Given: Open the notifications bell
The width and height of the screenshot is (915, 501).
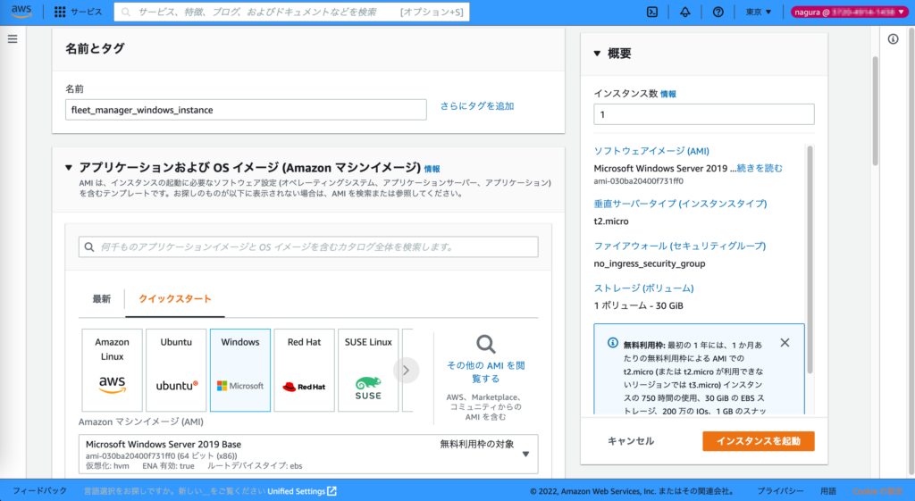Looking at the screenshot, I should (685, 12).
